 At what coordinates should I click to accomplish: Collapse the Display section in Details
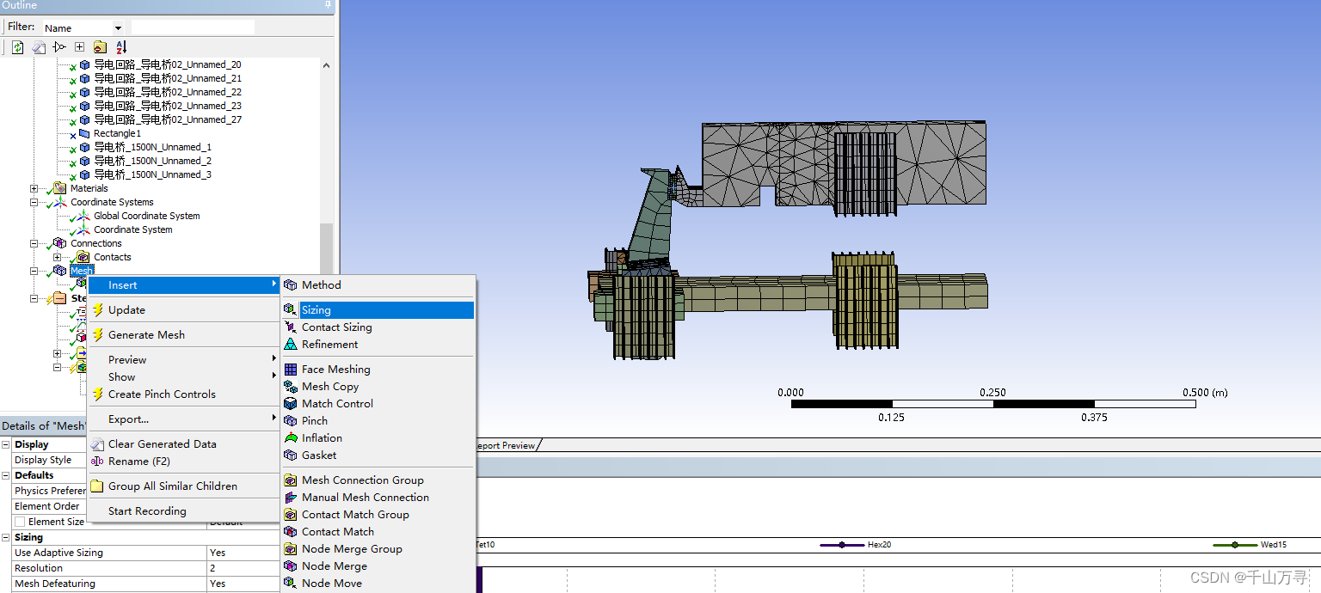tap(6, 444)
